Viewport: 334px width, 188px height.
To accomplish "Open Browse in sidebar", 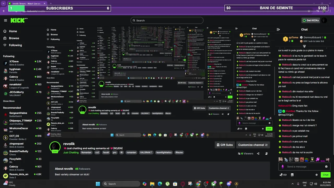I will (11, 38).
